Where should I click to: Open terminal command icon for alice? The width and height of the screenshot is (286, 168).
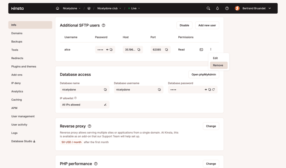coord(201,50)
